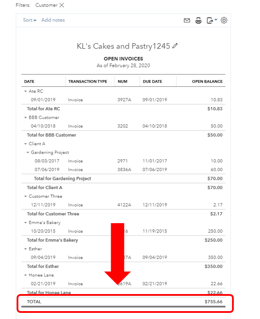
Task: Collapse the Gardening Project sub-group
Action: (28, 153)
